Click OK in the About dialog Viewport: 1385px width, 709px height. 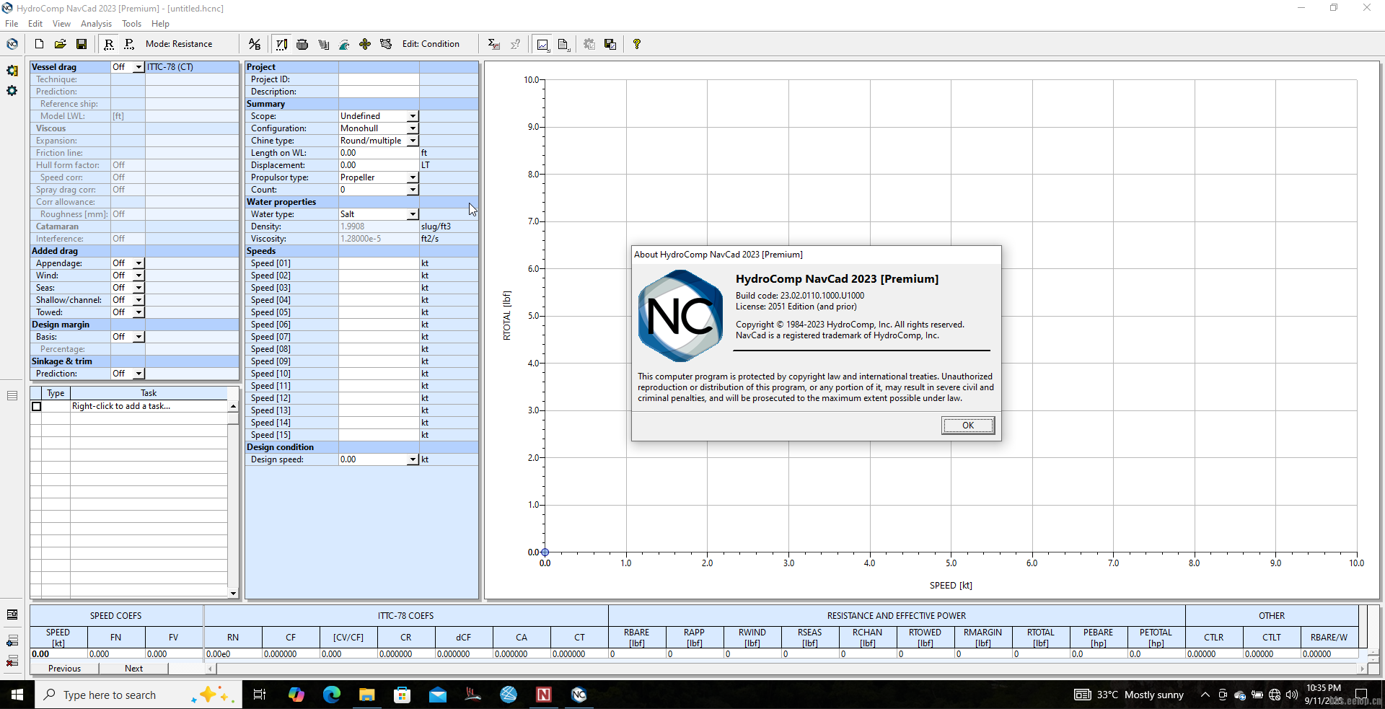pyautogui.click(x=968, y=426)
